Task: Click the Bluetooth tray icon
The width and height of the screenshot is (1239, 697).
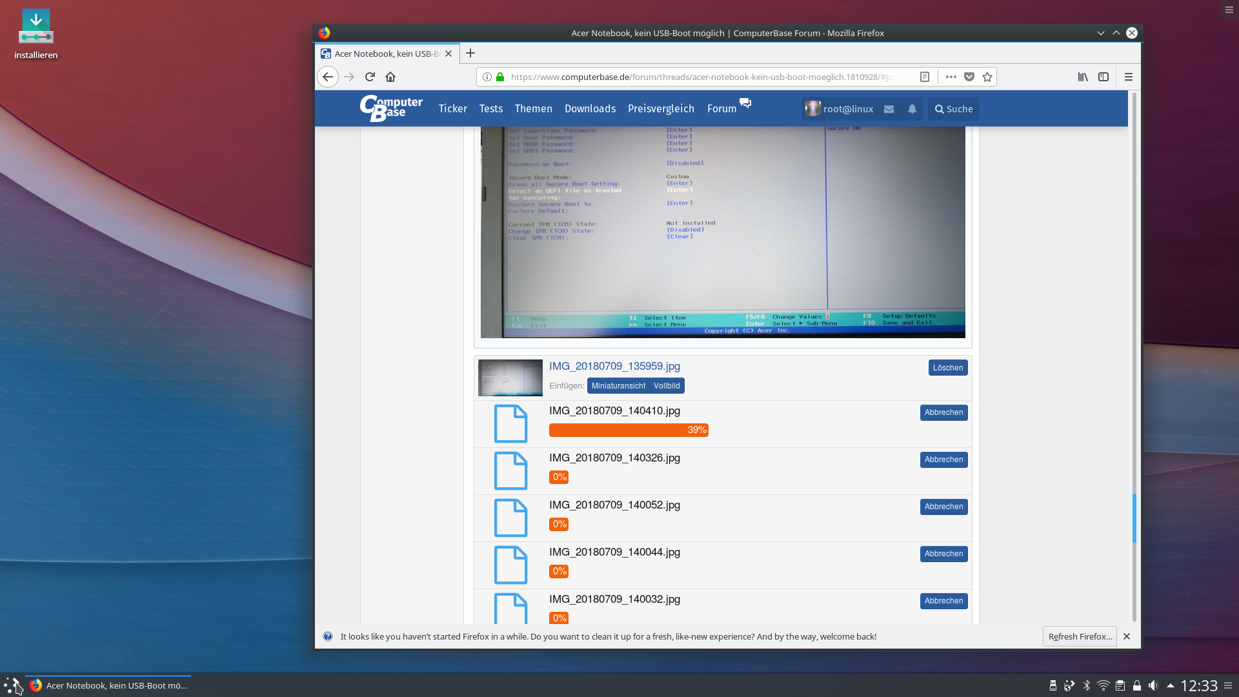Action: pyautogui.click(x=1087, y=685)
